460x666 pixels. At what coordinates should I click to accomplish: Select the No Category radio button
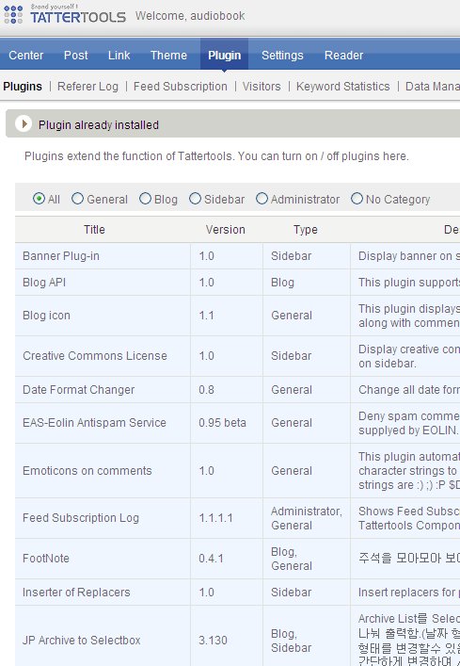357,199
